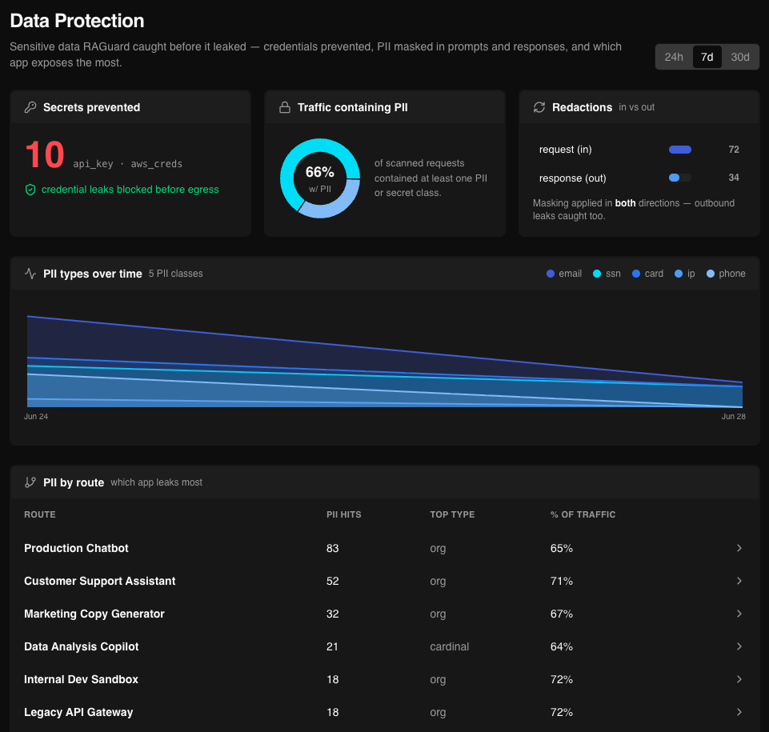Expand the Legacy API Gateway row chevron

click(739, 712)
